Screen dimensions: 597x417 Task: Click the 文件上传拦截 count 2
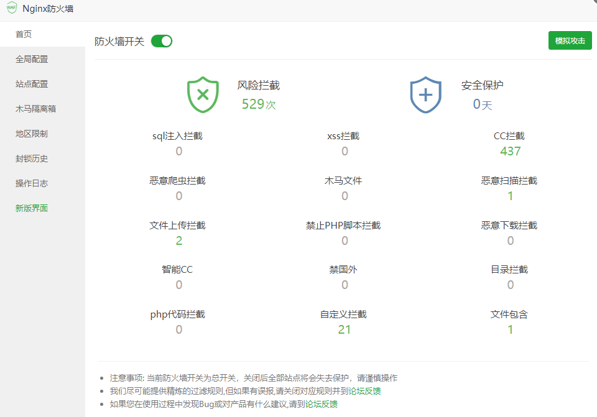(179, 241)
